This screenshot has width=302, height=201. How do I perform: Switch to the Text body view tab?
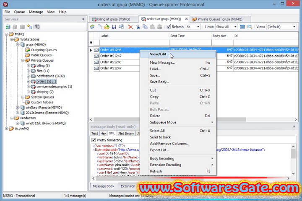click(94, 133)
